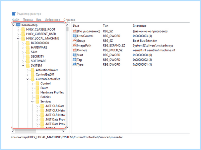Click the BCD00000000 folder icon
201x150 pixels.
click(28, 43)
